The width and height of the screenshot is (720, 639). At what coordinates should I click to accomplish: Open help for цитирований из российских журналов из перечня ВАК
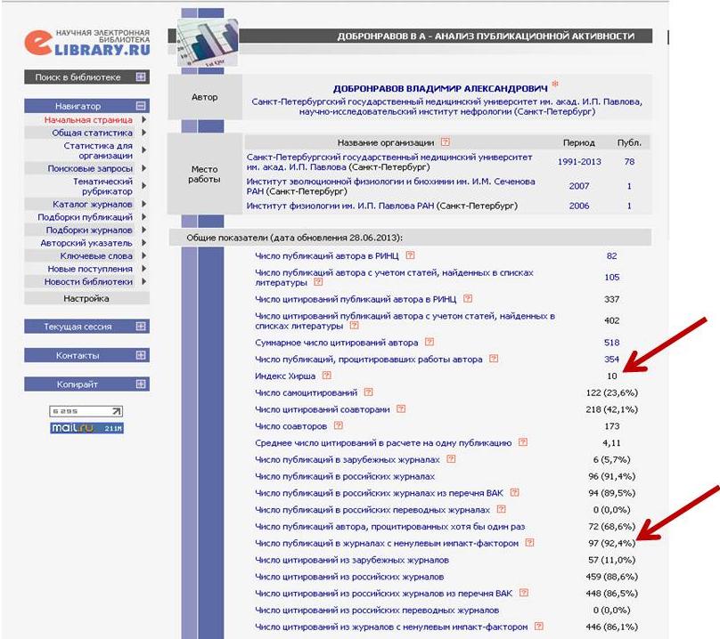(x=523, y=593)
